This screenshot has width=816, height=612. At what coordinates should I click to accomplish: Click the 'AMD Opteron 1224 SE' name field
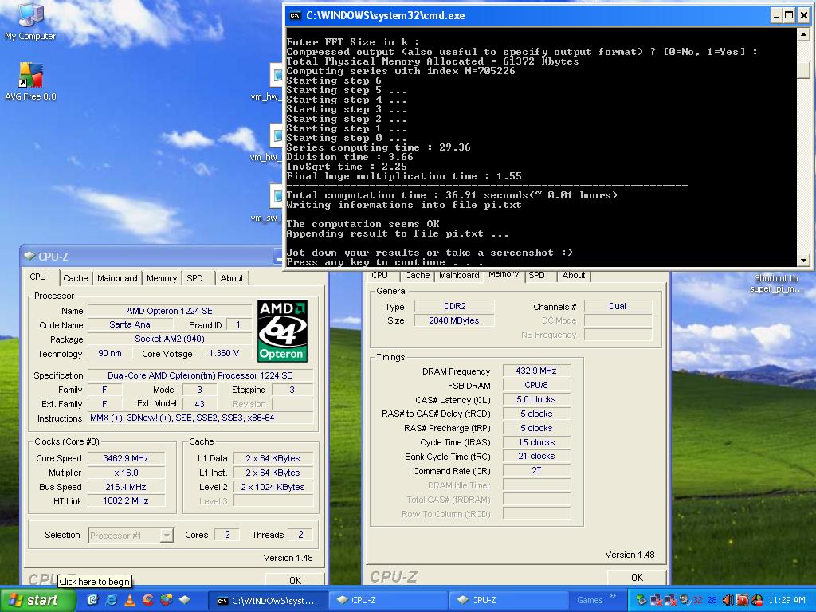tap(169, 311)
